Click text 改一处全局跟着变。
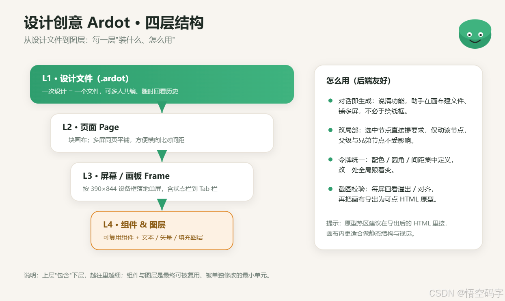 pos(367,170)
